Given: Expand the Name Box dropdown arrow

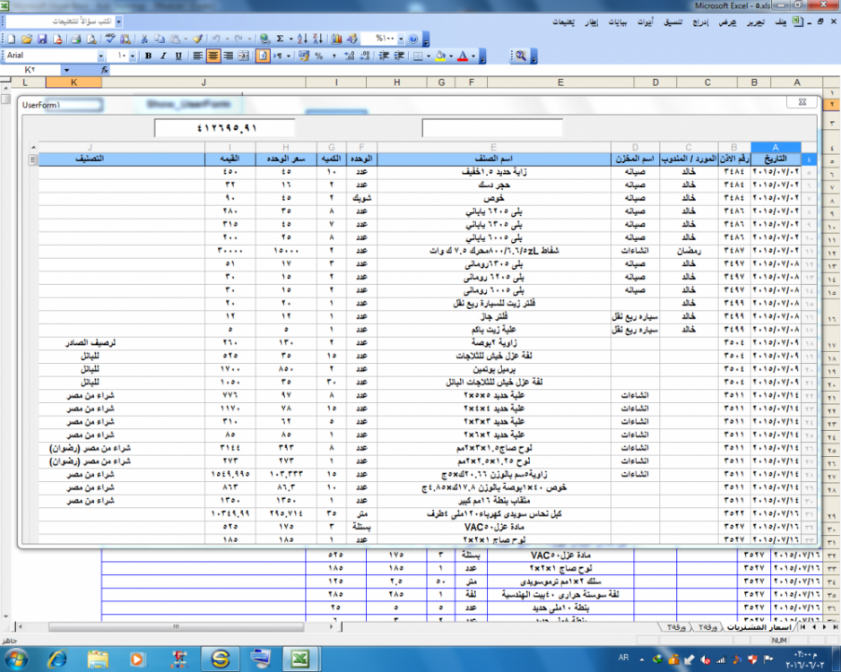Looking at the screenshot, I should (x=66, y=70).
